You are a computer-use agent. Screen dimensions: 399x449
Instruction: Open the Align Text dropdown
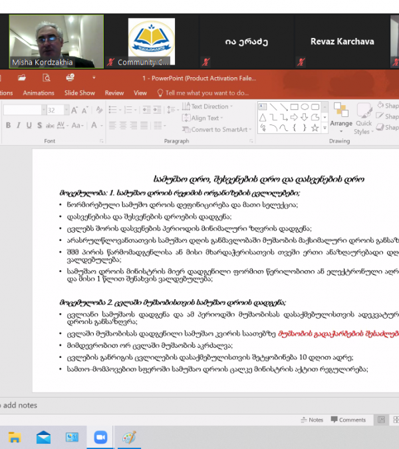(x=202, y=118)
